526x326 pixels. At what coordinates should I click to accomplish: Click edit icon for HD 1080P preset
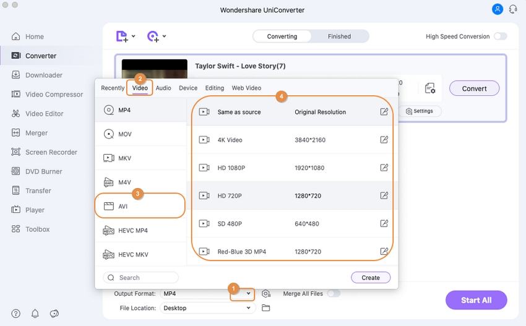384,168
